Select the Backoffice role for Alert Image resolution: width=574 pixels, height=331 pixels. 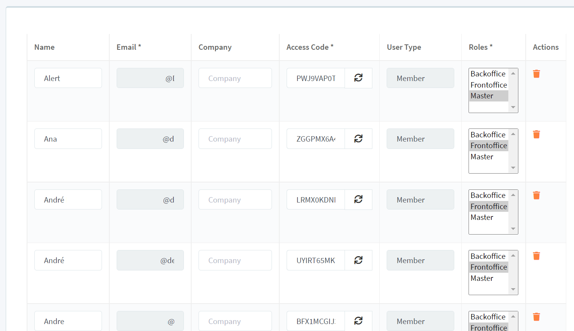(x=488, y=74)
